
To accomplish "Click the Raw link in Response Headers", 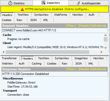I will (x=71, y=69).
